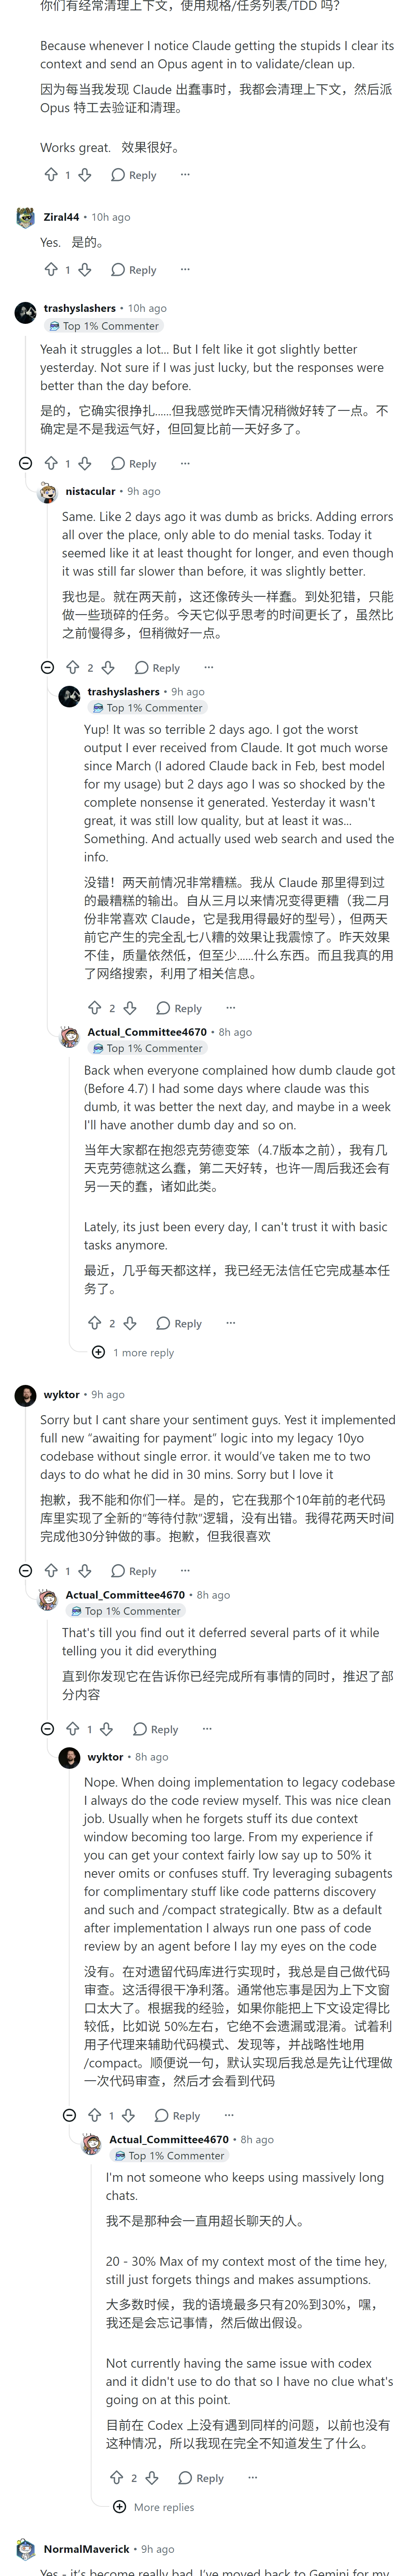406x2576 pixels.
Task: Click the Top 1% Commenter badge under trashyslashers
Action: 104,326
